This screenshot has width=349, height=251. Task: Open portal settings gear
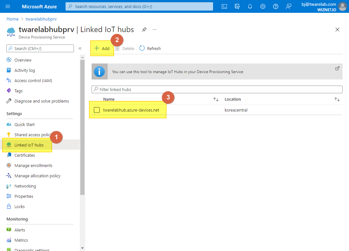263,6
